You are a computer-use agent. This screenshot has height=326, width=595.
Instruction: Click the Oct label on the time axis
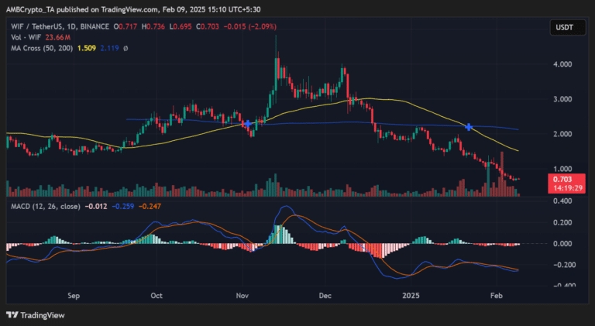(156, 295)
